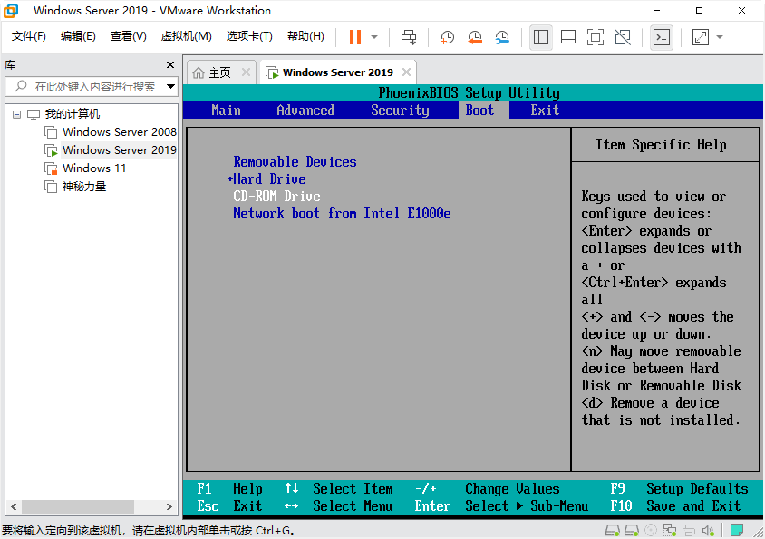Collapse the 我的计算机 tree node
This screenshot has height=539, width=765.
tap(16, 114)
